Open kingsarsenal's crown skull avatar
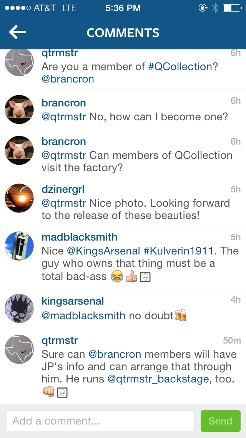 [x=19, y=309]
